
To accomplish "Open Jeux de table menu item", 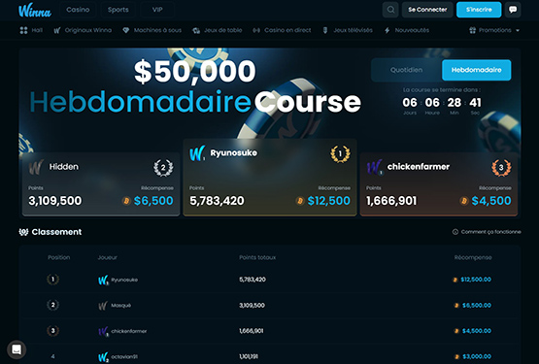I will pyautogui.click(x=218, y=30).
